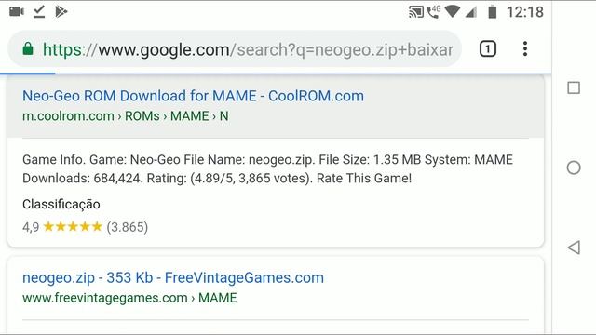Tap www.freevintagegames.com › MAME breadcrumb
Image resolution: width=596 pixels, height=335 pixels.
129,298
